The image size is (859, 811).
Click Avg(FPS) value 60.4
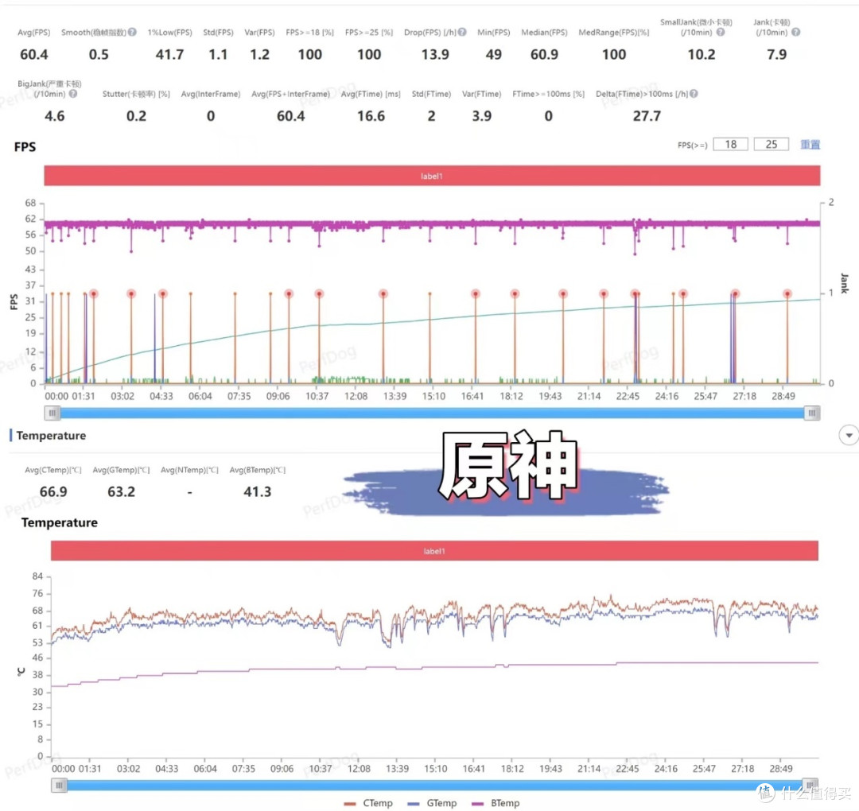coord(34,55)
